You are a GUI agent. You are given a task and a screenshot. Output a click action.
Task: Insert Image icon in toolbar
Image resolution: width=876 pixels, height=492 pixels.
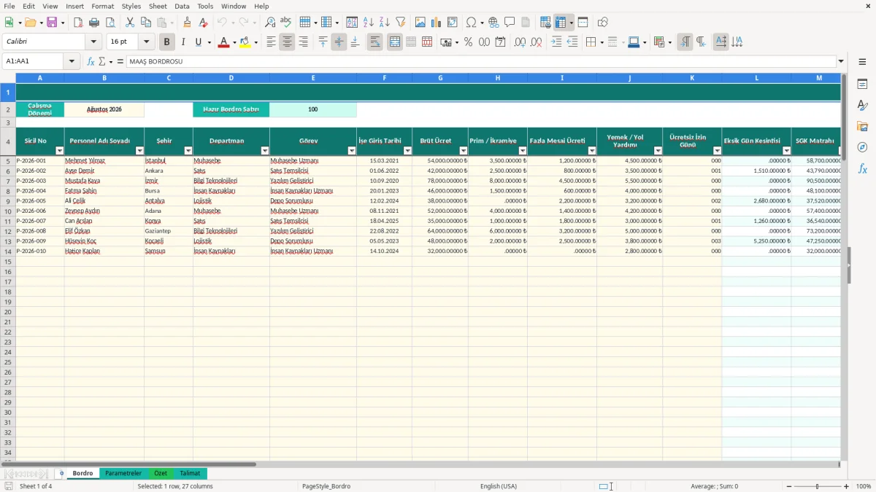420,23
